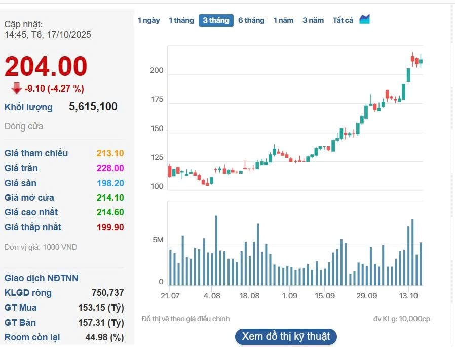Show the 6 tháng chart range

[251, 20]
